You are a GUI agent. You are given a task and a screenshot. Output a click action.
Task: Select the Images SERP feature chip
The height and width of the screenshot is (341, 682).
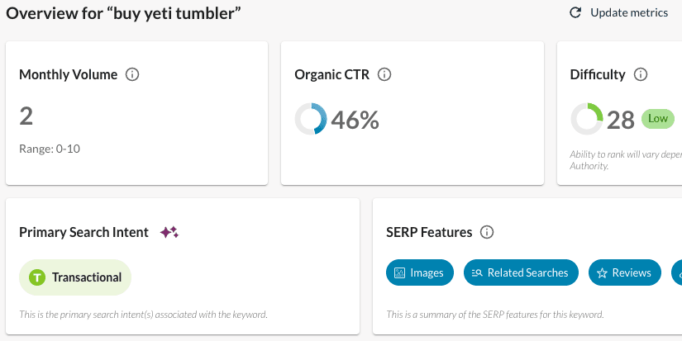coord(420,272)
